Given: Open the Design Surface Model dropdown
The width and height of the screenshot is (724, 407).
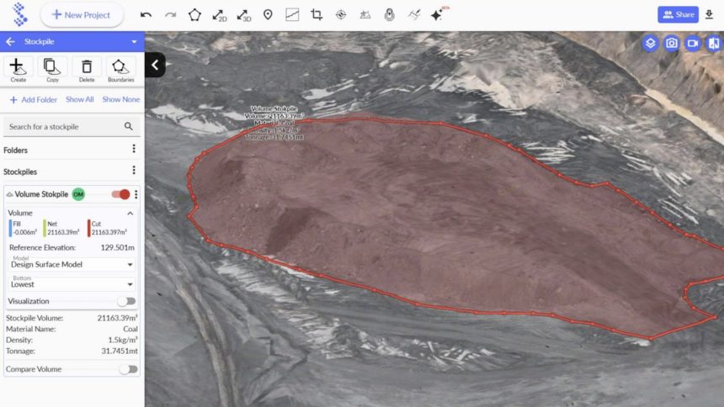Looking at the screenshot, I should click(72, 264).
